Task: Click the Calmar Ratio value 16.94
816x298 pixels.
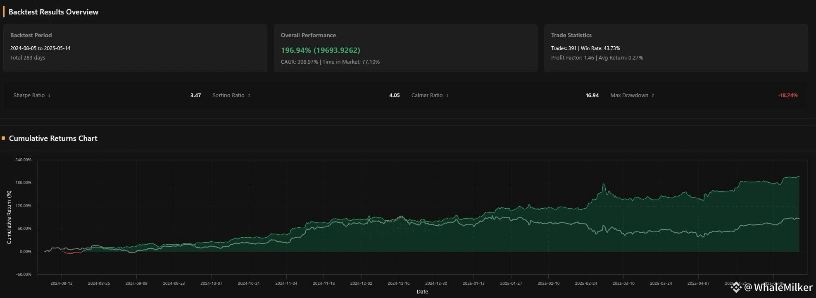Action: point(592,95)
